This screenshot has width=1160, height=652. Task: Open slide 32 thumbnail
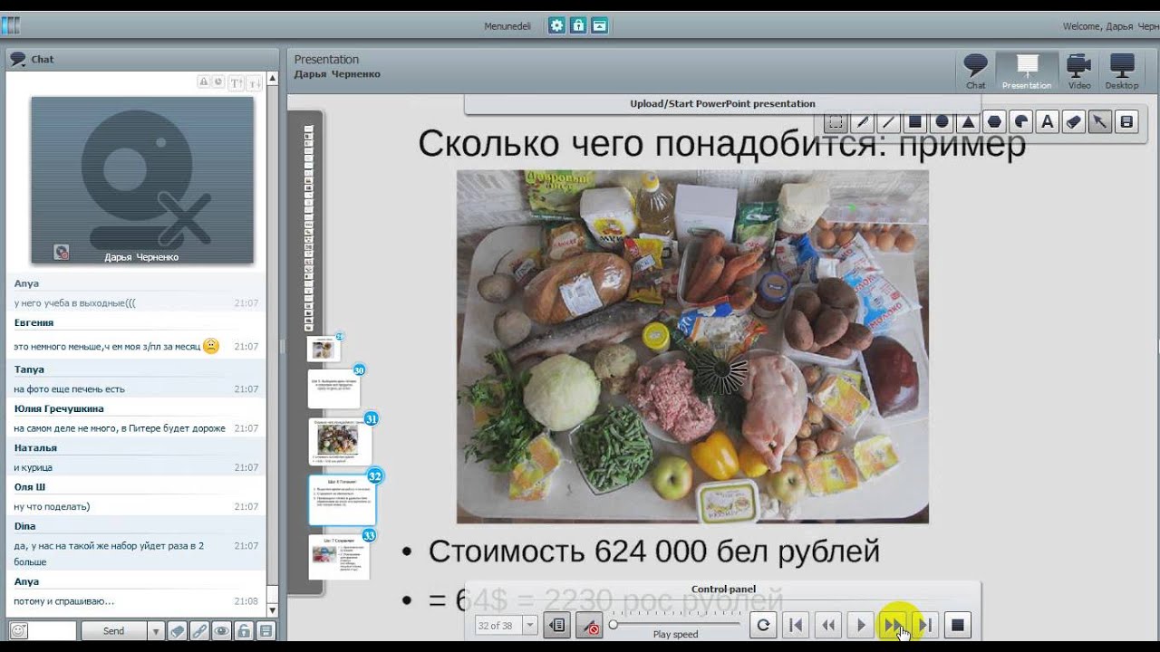pos(342,500)
